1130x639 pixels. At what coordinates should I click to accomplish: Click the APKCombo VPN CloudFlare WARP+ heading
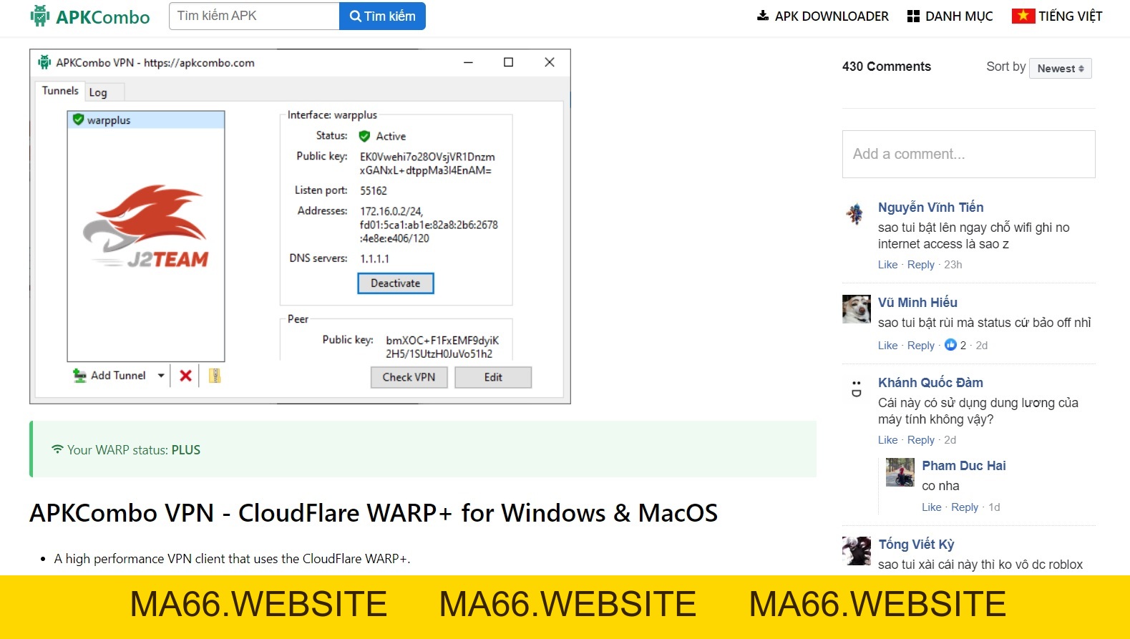point(374,513)
